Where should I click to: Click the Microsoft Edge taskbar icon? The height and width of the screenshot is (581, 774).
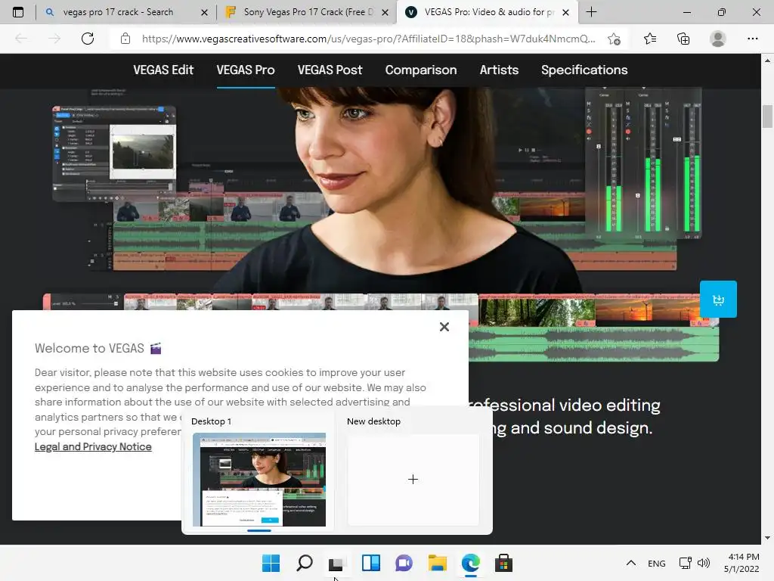pyautogui.click(x=470, y=563)
